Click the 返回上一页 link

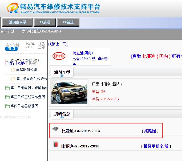point(58,44)
